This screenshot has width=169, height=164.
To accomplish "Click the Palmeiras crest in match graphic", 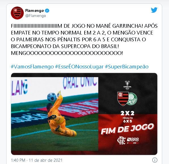I will tap(132, 99).
